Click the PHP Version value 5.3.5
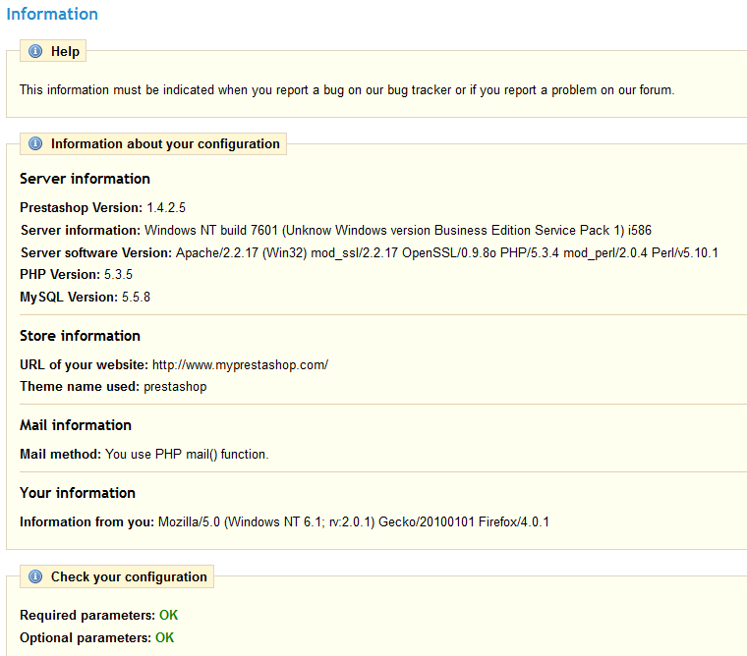The height and width of the screenshot is (656, 747). click(118, 274)
